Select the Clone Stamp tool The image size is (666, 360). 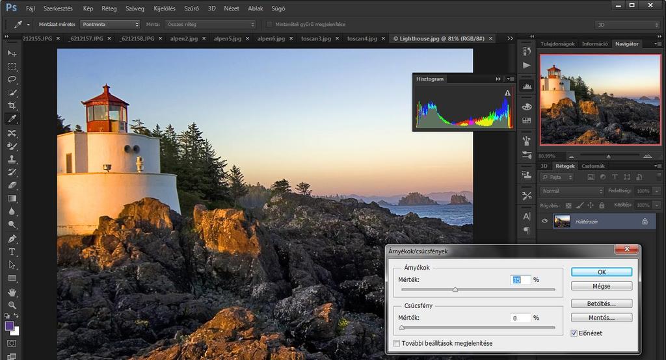pyautogui.click(x=12, y=159)
